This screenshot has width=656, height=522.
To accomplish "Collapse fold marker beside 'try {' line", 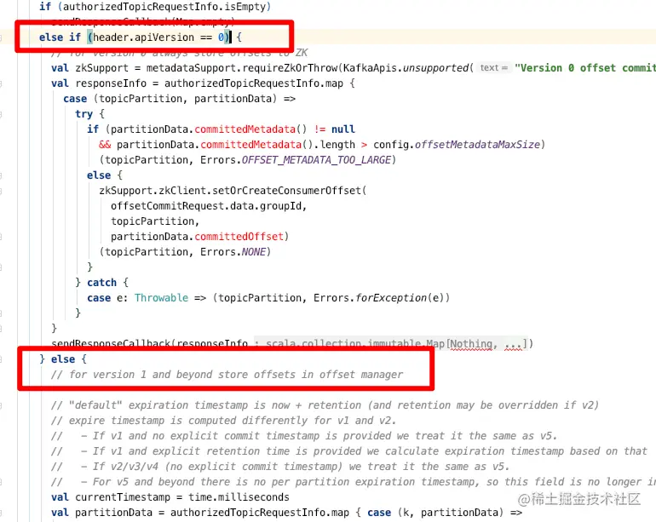I will [x=1, y=114].
